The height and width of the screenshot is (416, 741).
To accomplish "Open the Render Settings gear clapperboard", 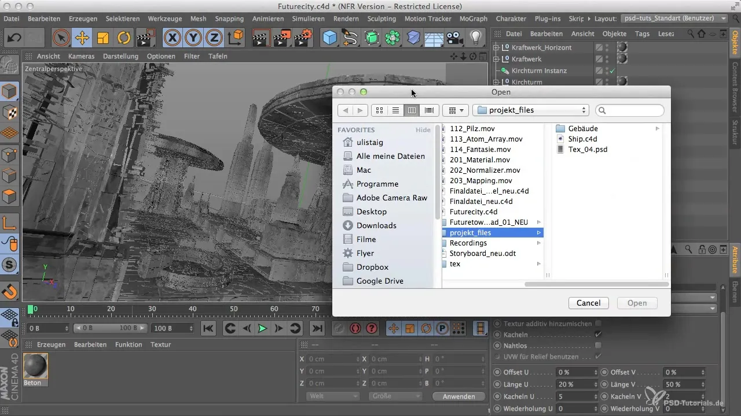I will (x=303, y=38).
